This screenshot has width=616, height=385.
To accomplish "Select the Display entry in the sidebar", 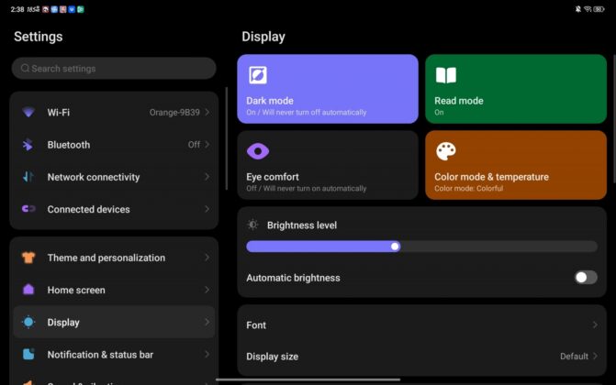I will (114, 322).
